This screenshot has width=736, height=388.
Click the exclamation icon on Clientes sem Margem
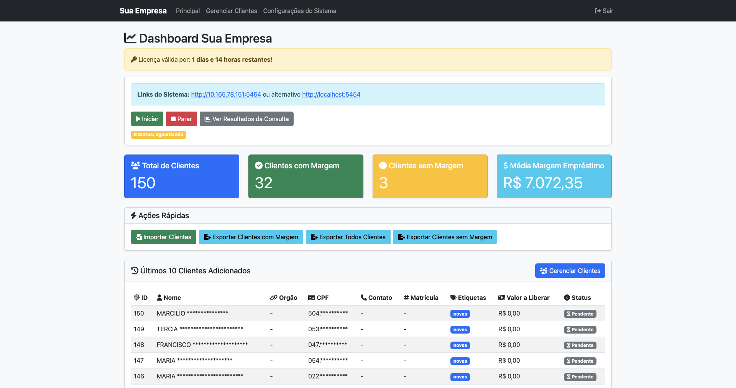383,166
